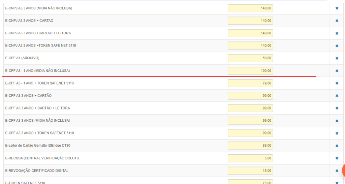
Task: Click price field of E-CNPJ A3 3 ANOS + CARTAO
Action: pos(250,21)
